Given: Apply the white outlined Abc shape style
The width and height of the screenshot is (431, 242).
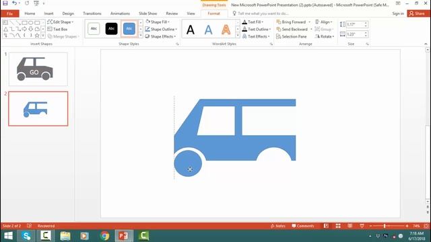Looking at the screenshot, I should [x=94, y=28].
